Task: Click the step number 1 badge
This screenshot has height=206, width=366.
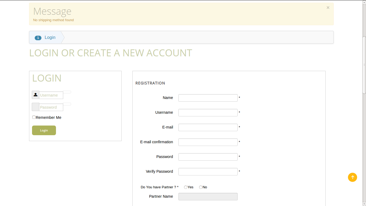Action: coord(38,38)
